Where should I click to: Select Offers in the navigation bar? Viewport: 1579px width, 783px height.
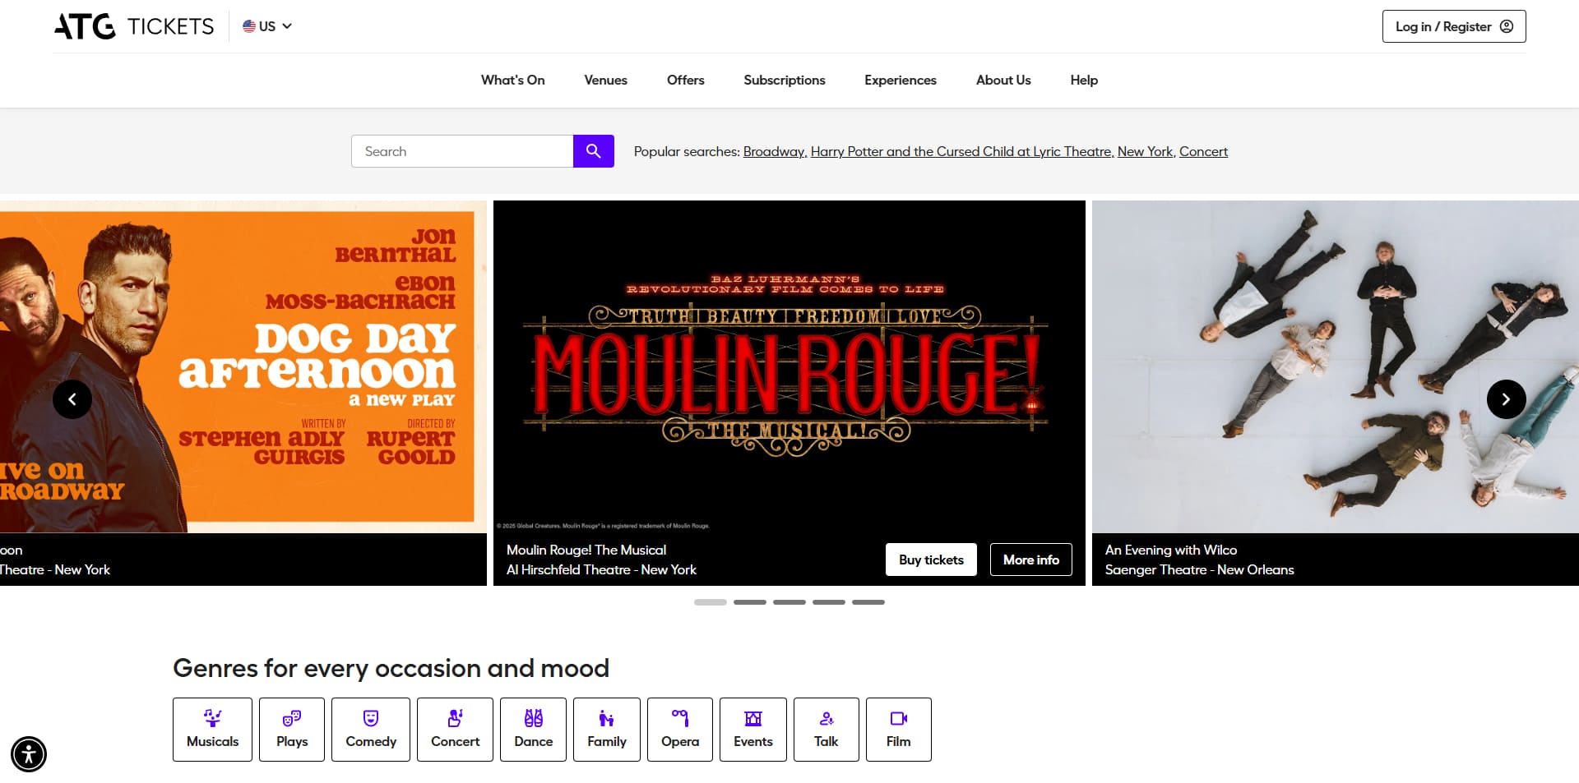[685, 80]
